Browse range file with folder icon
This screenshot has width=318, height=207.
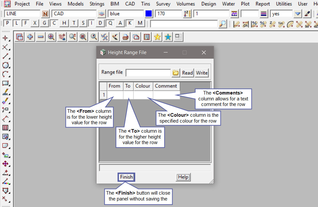[x=175, y=73]
